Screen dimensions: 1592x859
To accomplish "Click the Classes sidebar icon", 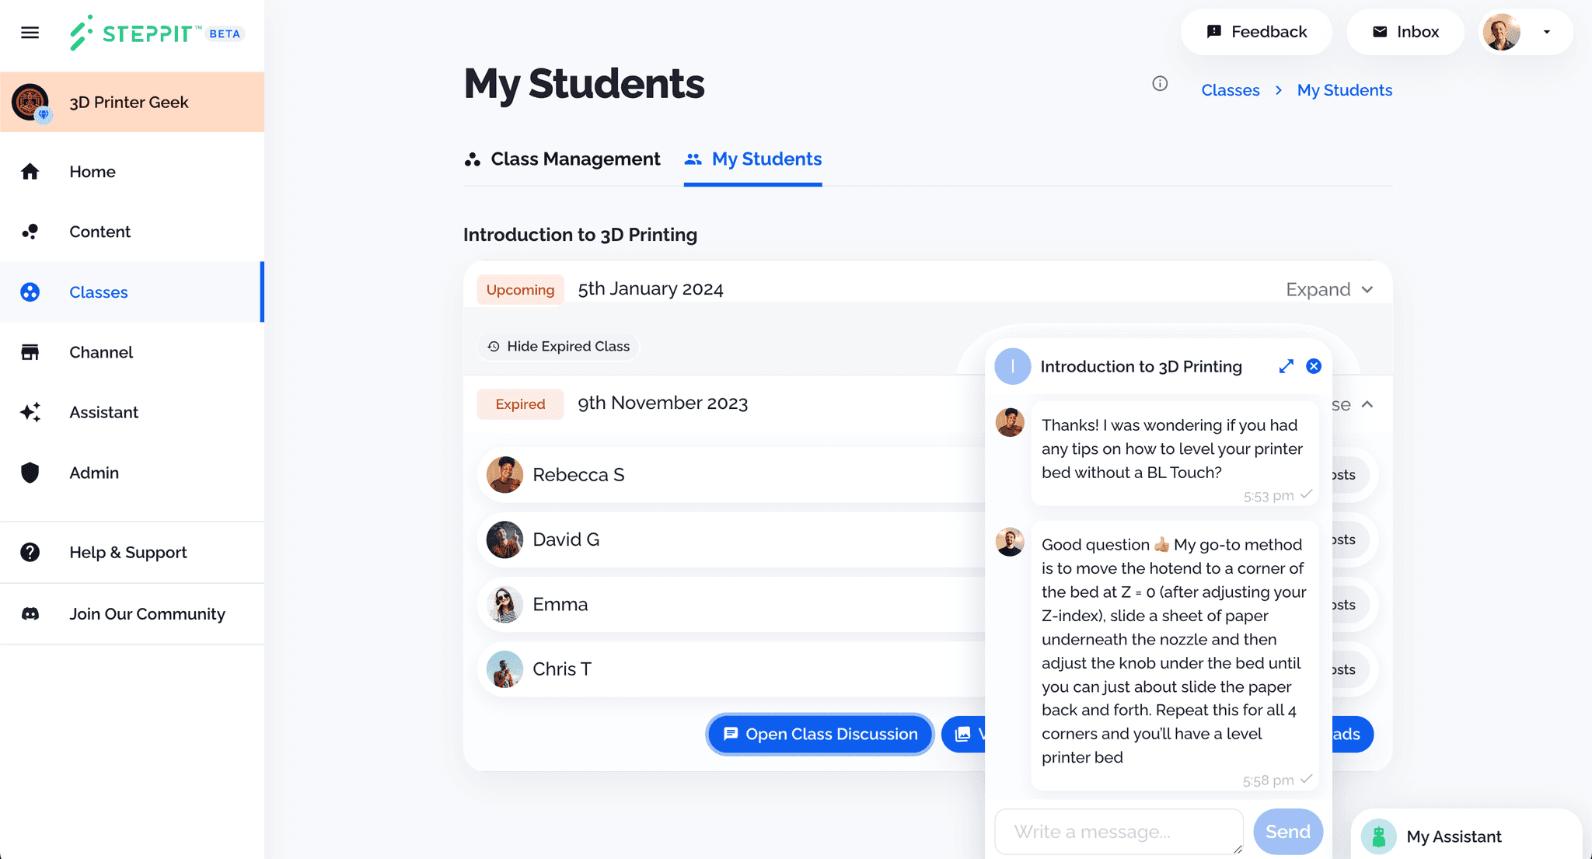I will pyautogui.click(x=29, y=292).
